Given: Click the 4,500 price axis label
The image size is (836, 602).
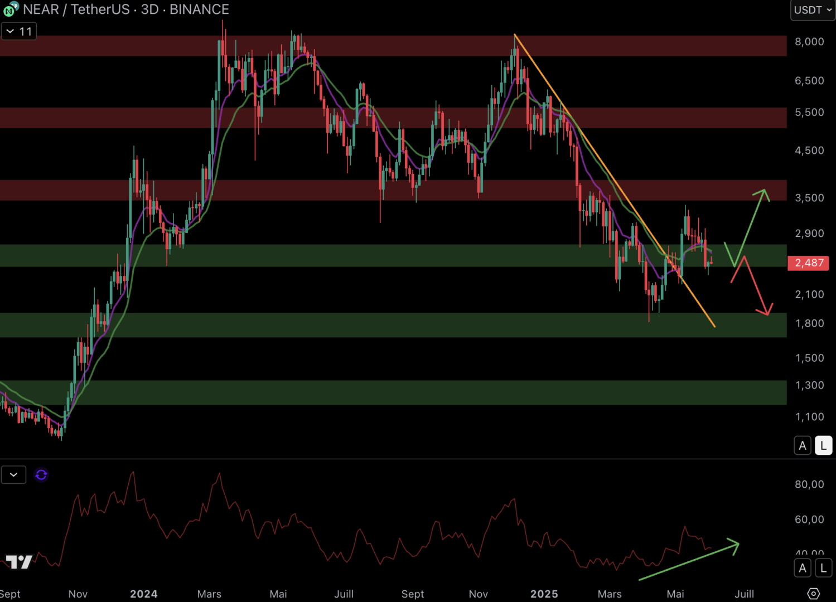Looking at the screenshot, I should (809, 151).
